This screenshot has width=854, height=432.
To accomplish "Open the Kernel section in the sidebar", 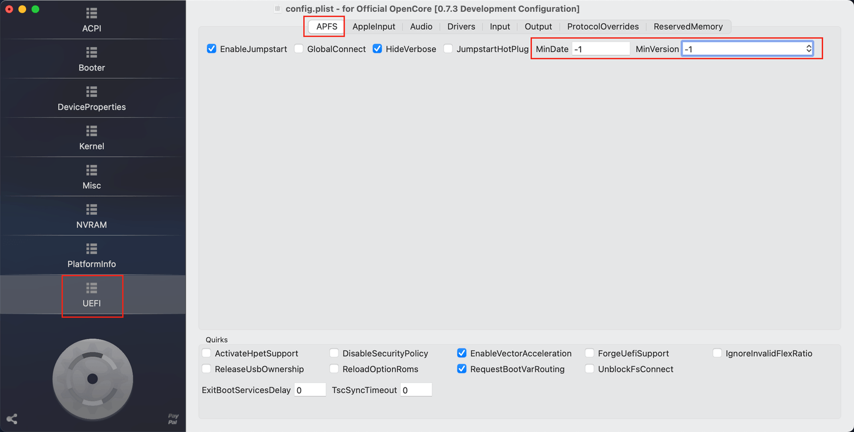I will (x=92, y=137).
